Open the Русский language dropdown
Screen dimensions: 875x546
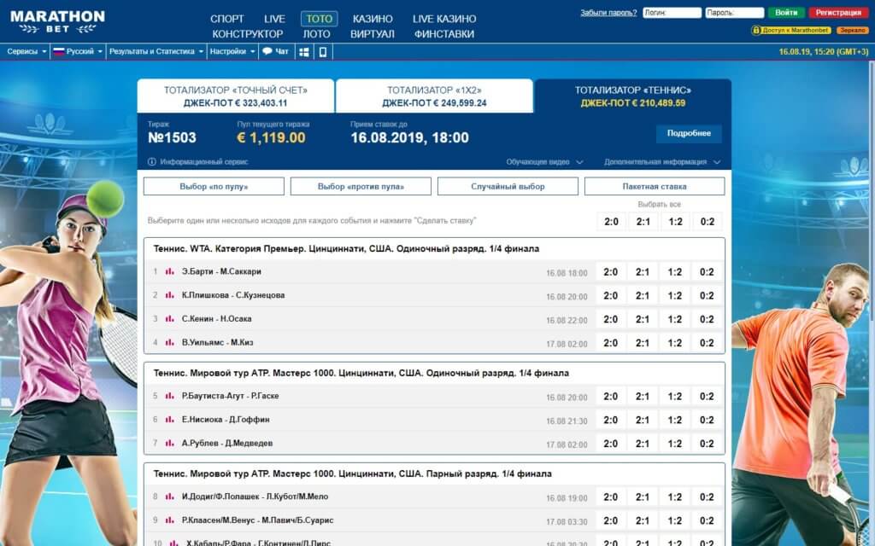(x=78, y=51)
